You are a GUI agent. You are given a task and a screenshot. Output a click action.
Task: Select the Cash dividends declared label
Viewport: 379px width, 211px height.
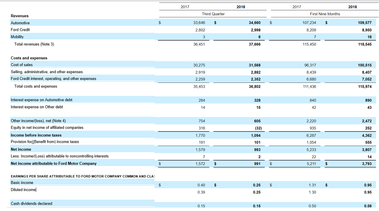pos(31,204)
